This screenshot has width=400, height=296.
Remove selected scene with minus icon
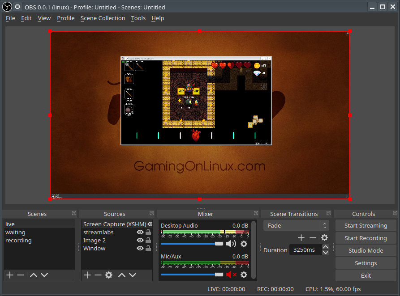(x=21, y=275)
